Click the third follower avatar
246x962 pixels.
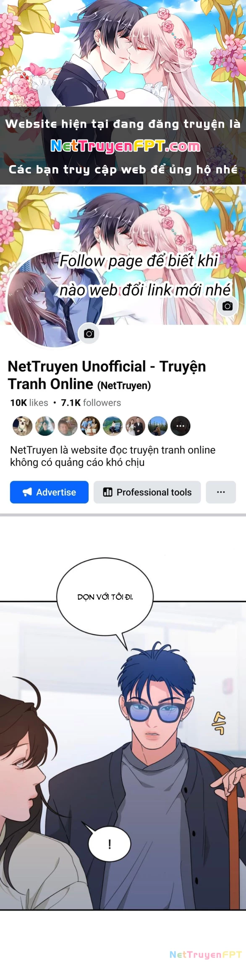pos(68,426)
